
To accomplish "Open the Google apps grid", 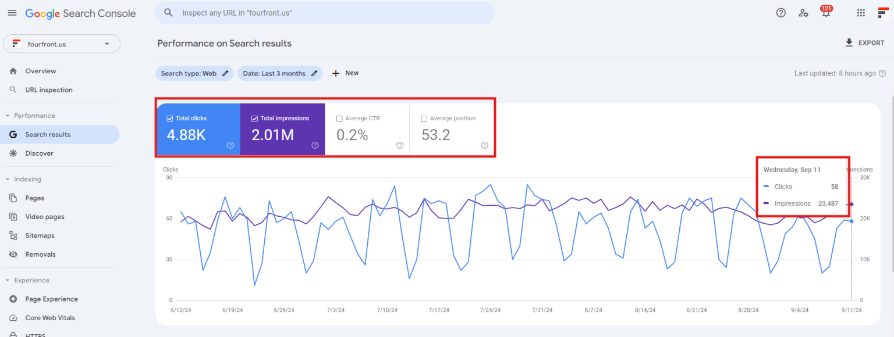I will [861, 13].
